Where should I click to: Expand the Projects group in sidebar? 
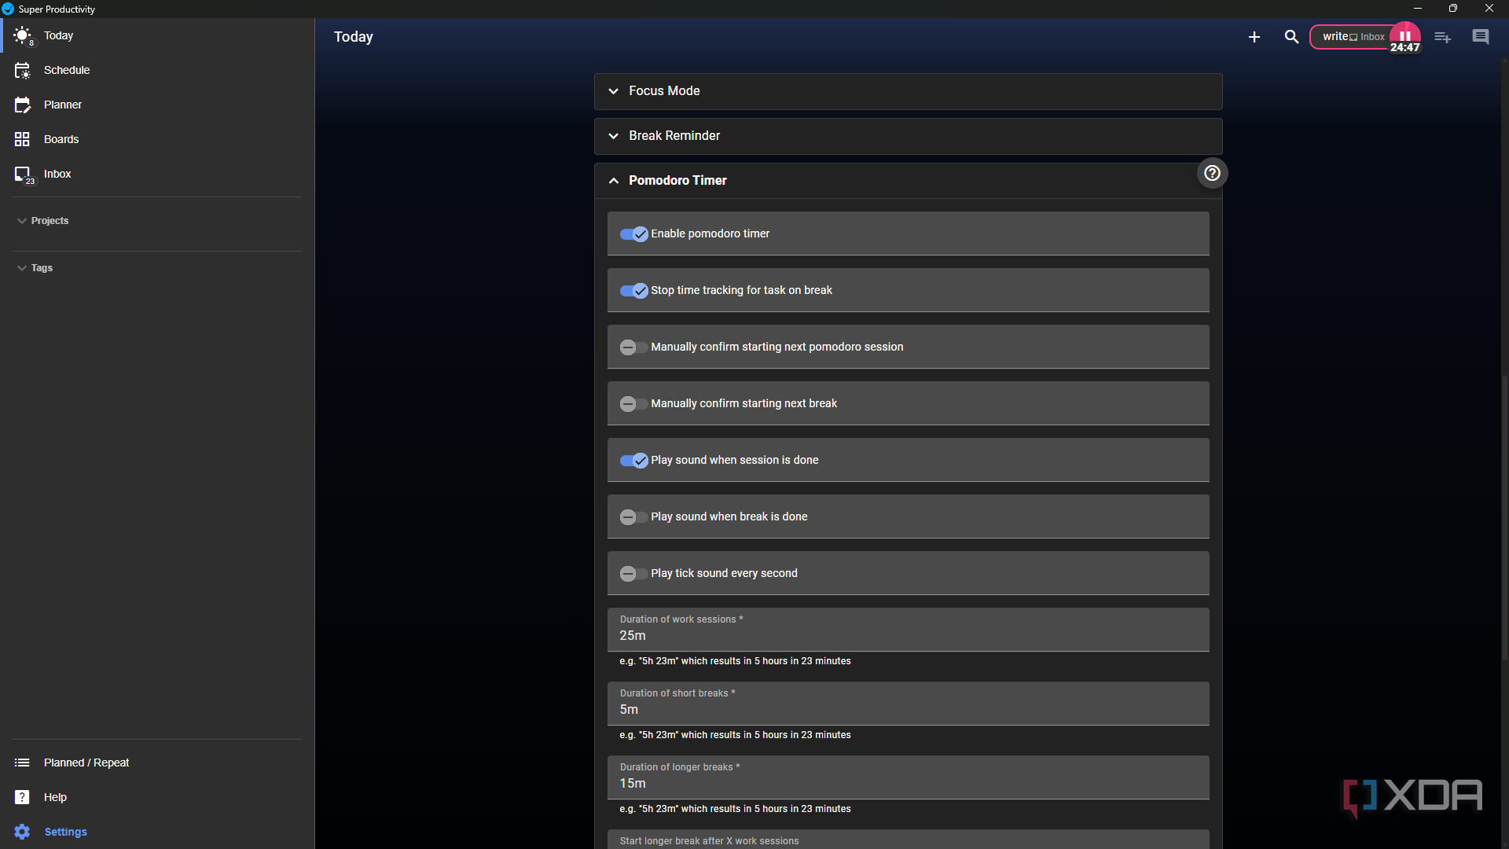click(42, 221)
